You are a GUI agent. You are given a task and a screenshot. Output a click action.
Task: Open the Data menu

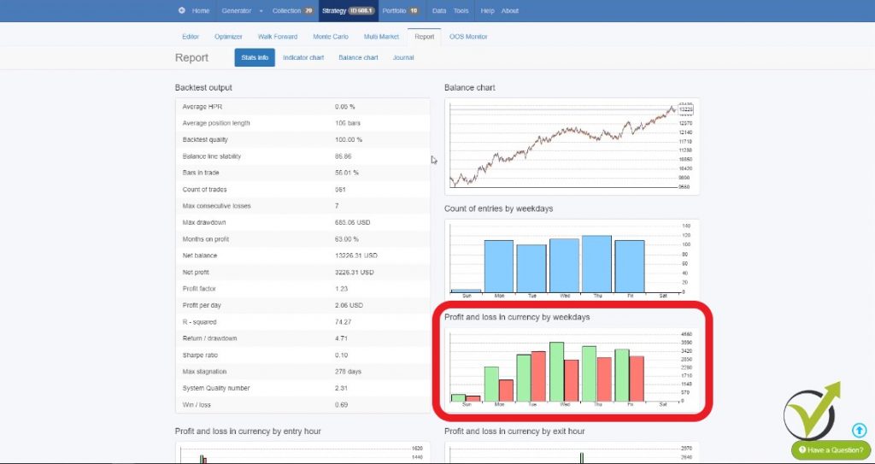pyautogui.click(x=439, y=10)
